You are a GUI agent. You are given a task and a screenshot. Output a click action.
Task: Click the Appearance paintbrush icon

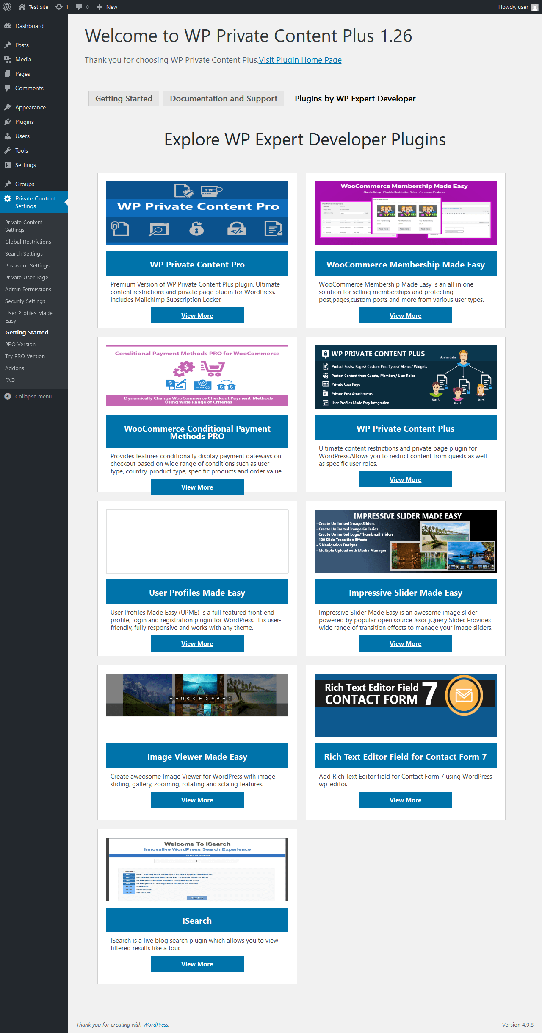tap(8, 107)
